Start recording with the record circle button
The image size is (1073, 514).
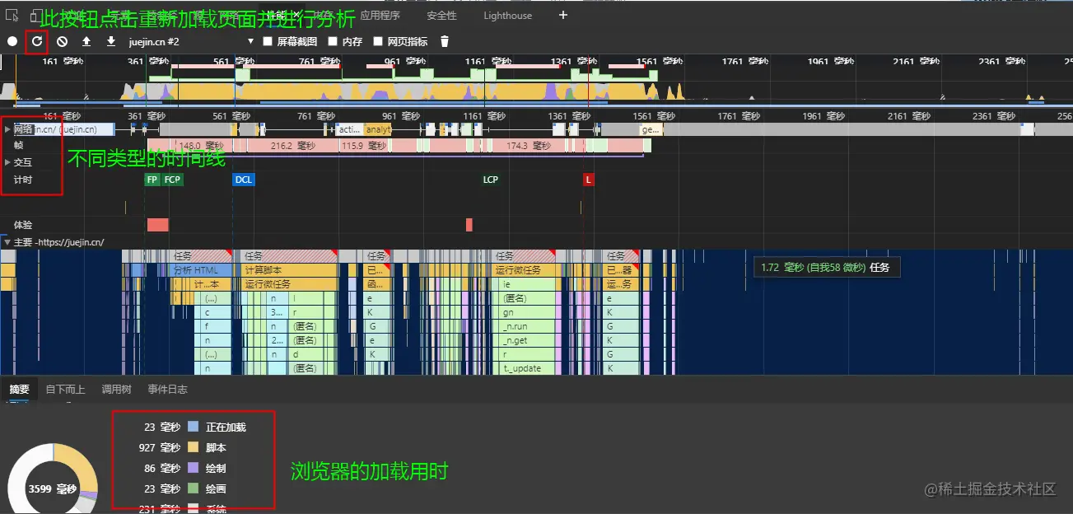(x=12, y=41)
